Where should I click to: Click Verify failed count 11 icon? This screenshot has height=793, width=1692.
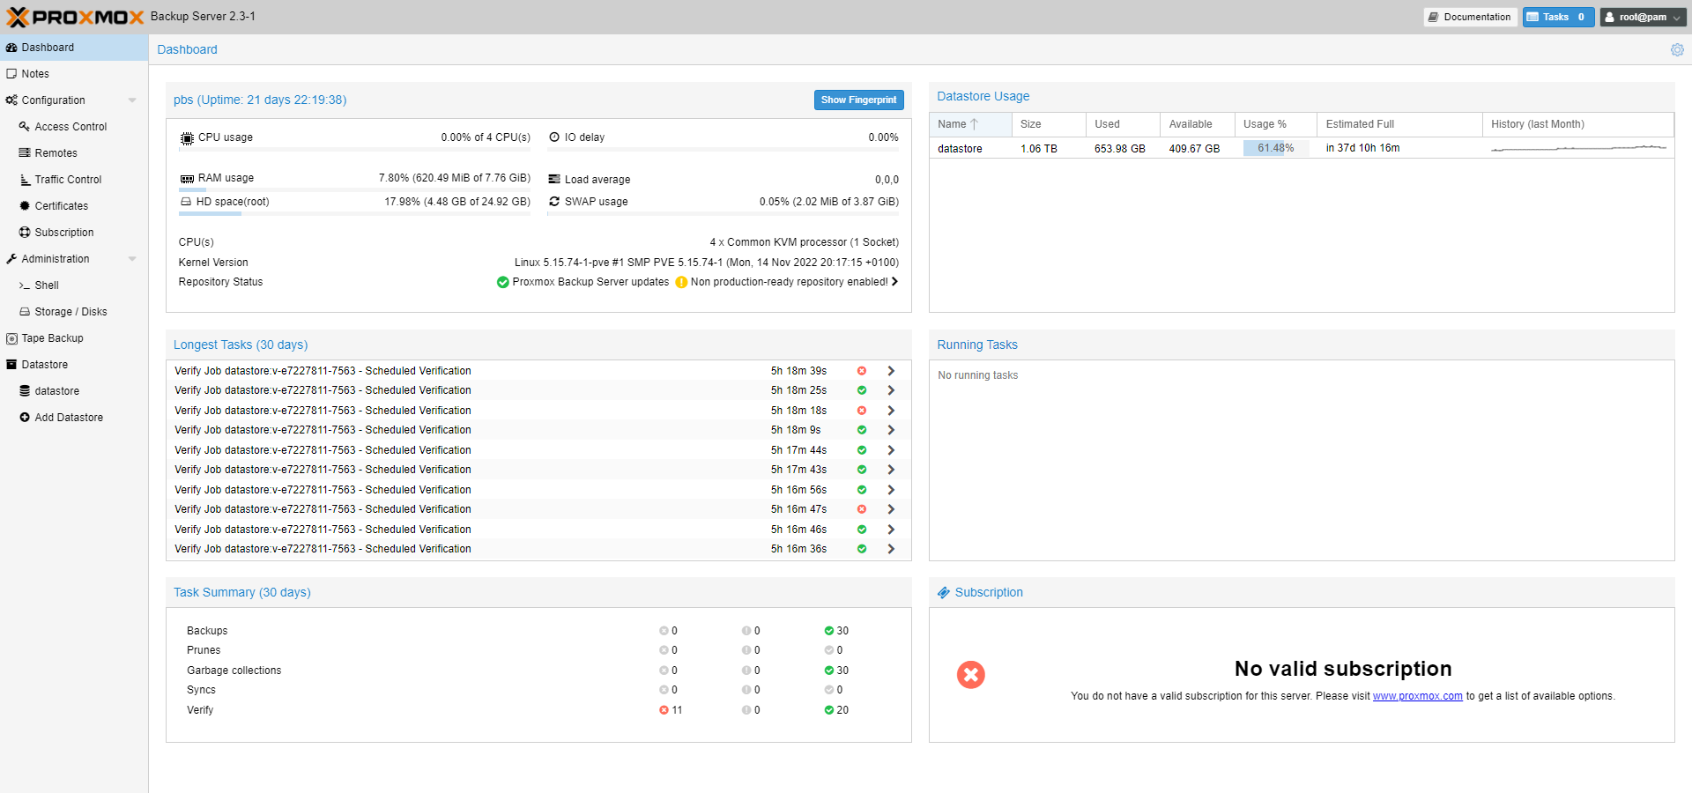pos(664,710)
